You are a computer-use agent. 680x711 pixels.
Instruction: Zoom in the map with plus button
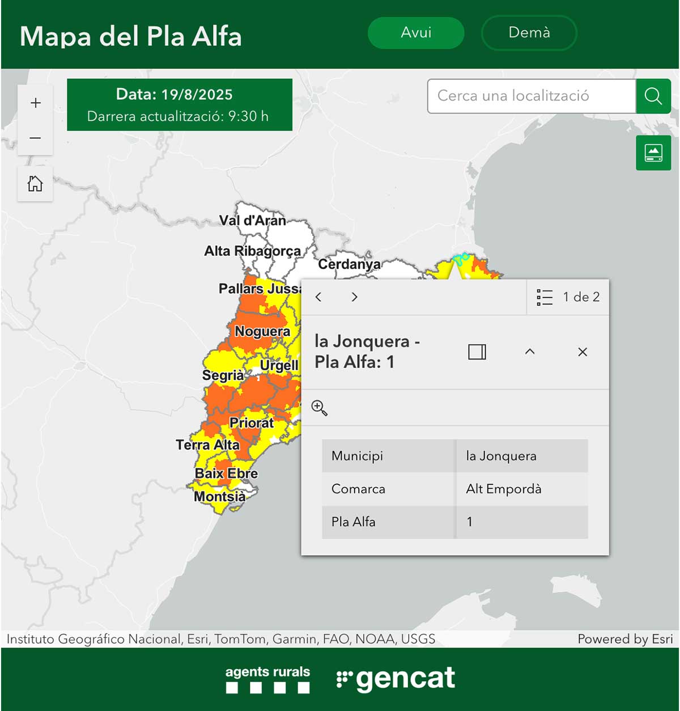pos(36,103)
